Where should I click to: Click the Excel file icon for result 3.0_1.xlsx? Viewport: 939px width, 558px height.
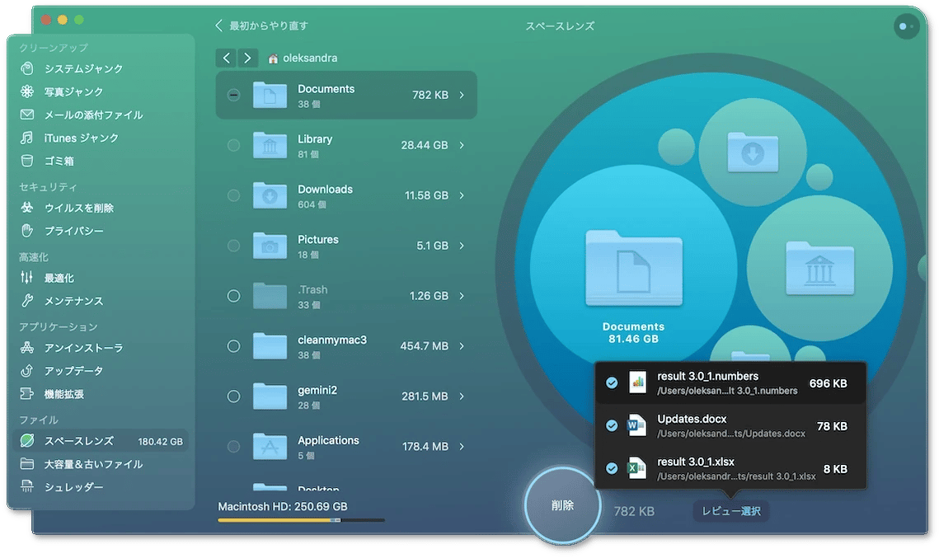pyautogui.click(x=637, y=468)
